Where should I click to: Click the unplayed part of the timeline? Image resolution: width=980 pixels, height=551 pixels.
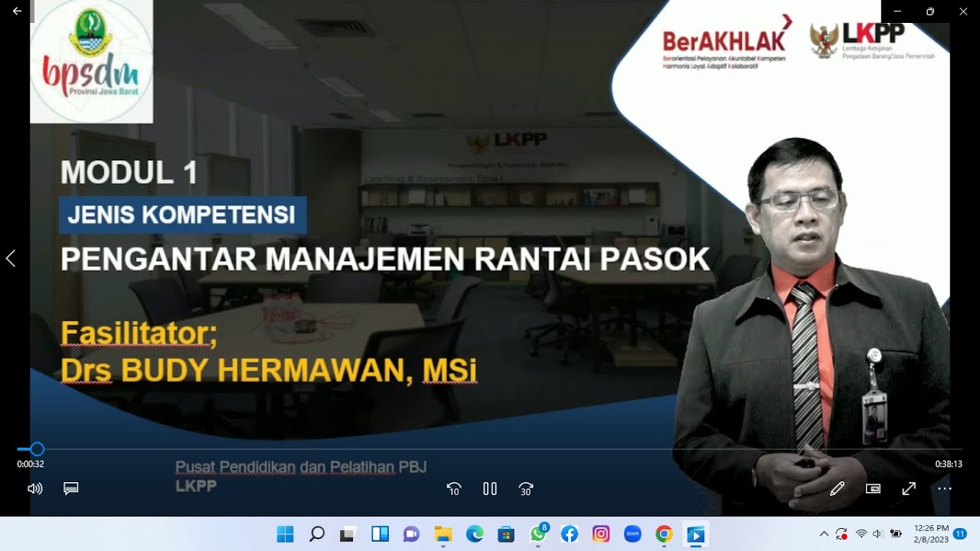[503, 449]
